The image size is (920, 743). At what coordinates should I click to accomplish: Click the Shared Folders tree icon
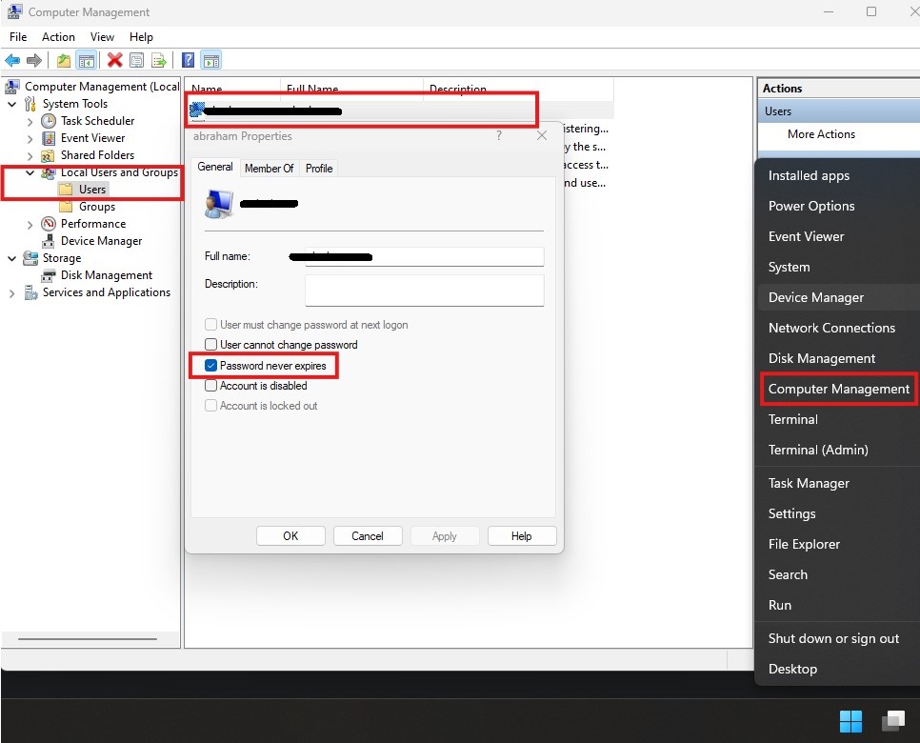coord(49,155)
